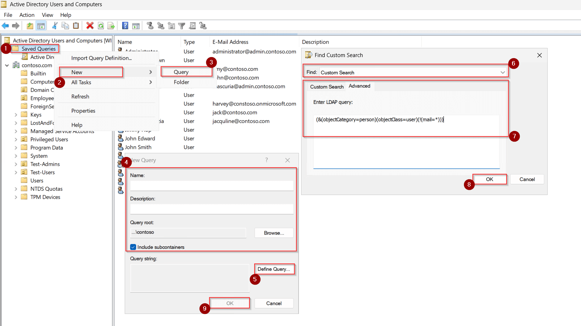Expand the NTDS Quotas node
The image size is (581, 326).
pyautogui.click(x=16, y=189)
